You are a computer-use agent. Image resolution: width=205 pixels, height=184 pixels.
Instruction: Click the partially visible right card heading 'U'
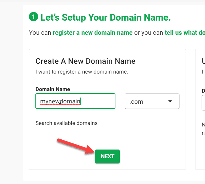pos(203,61)
